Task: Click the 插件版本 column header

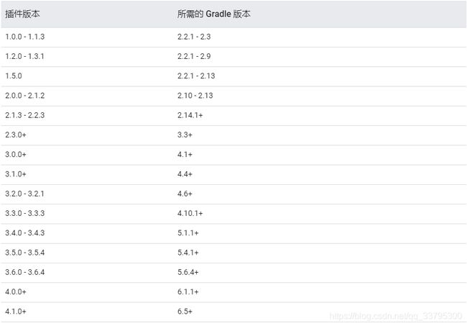Action: pyautogui.click(x=22, y=14)
